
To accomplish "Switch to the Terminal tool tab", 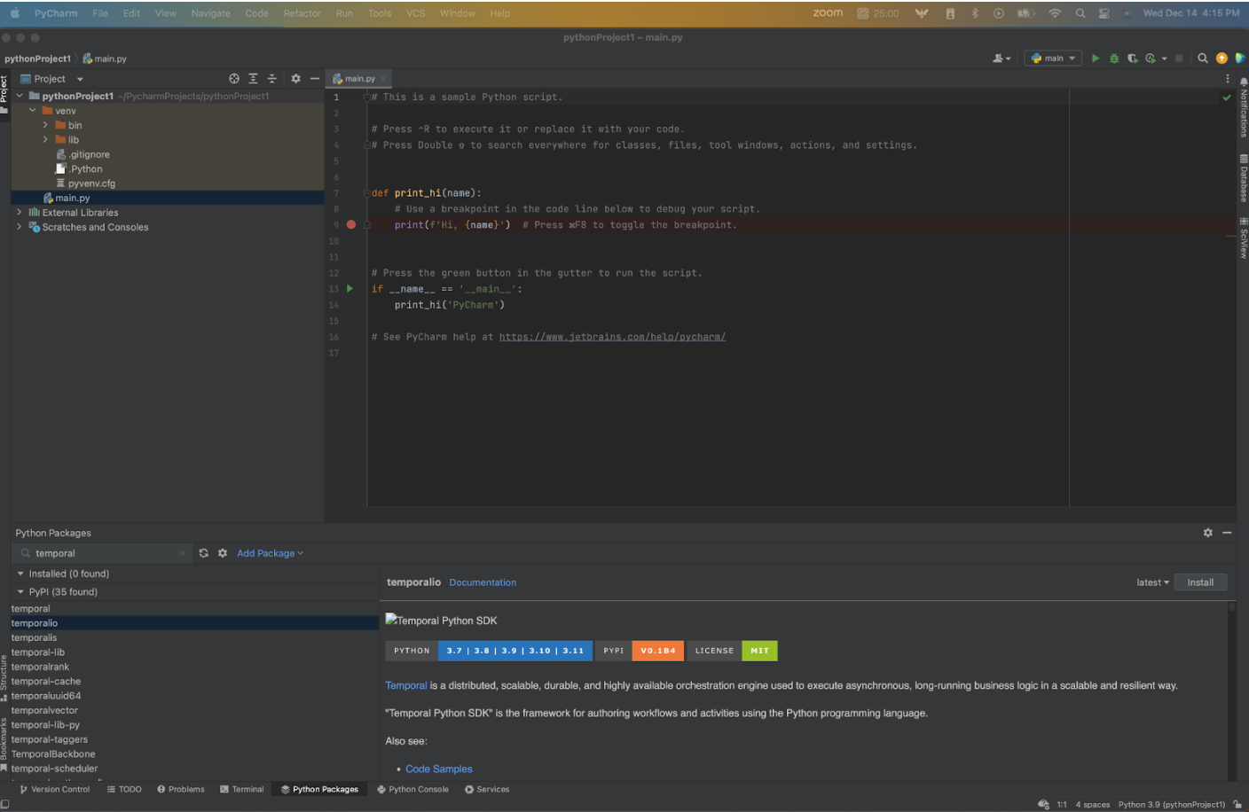I will 241,789.
